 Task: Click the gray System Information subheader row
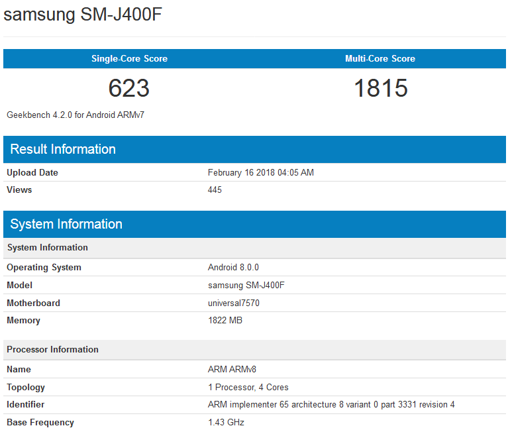[x=254, y=248]
